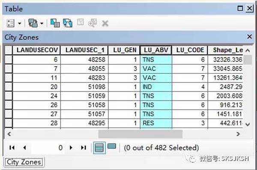Go to the last record
The width and height of the screenshot is (257, 170).
pyautogui.click(x=84, y=148)
